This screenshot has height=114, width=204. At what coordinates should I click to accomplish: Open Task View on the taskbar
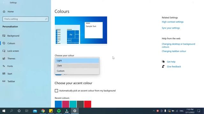(27, 111)
